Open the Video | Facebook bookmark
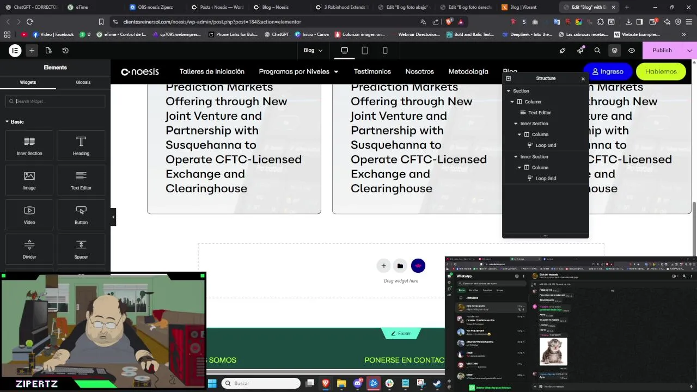 [x=53, y=34]
